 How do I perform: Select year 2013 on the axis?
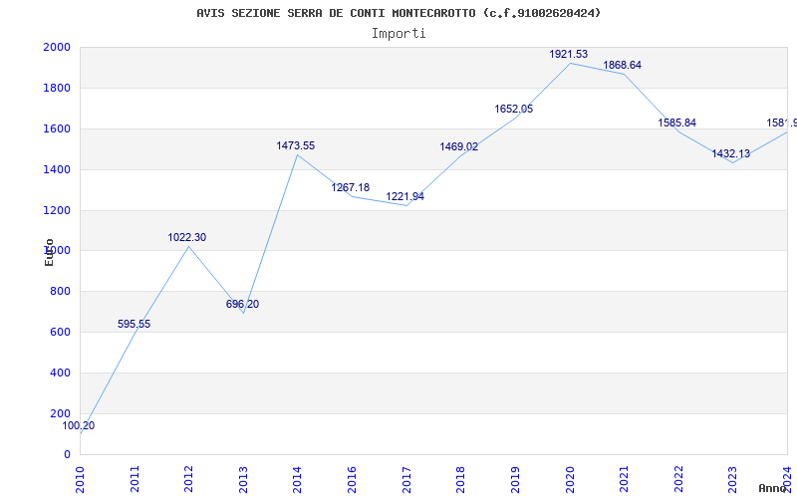[x=243, y=479]
